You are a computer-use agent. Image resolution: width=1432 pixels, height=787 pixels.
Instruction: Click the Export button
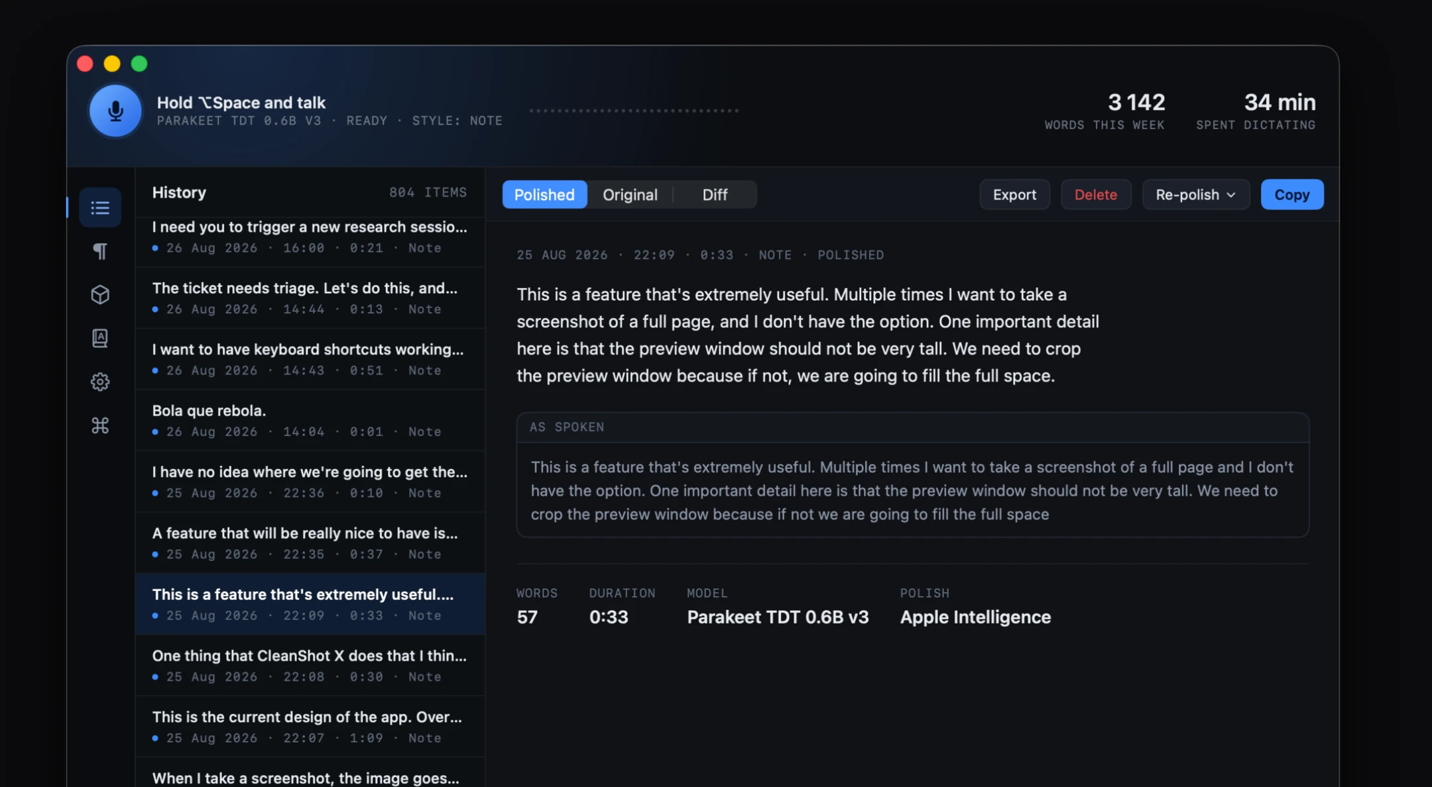point(1014,194)
